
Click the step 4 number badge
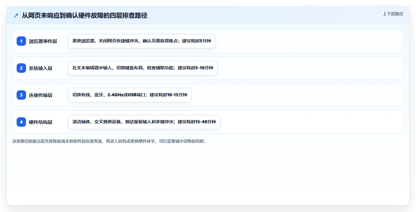click(x=21, y=122)
